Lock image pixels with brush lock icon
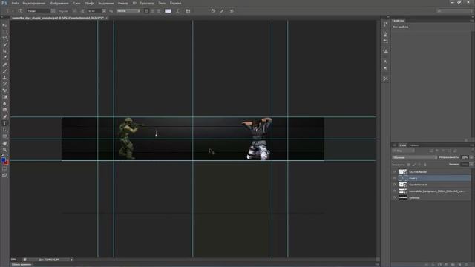The image size is (475, 267). [x=414, y=165]
